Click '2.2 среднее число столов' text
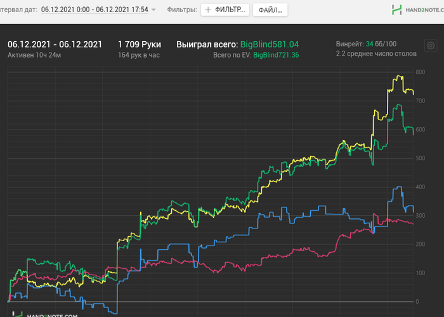 point(376,54)
